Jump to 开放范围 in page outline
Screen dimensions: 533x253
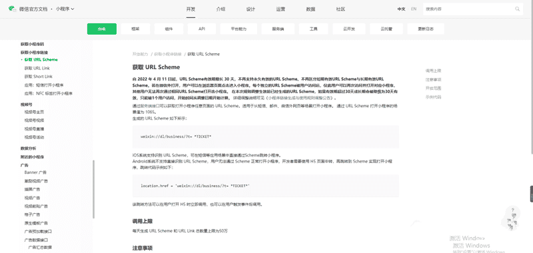433,89
